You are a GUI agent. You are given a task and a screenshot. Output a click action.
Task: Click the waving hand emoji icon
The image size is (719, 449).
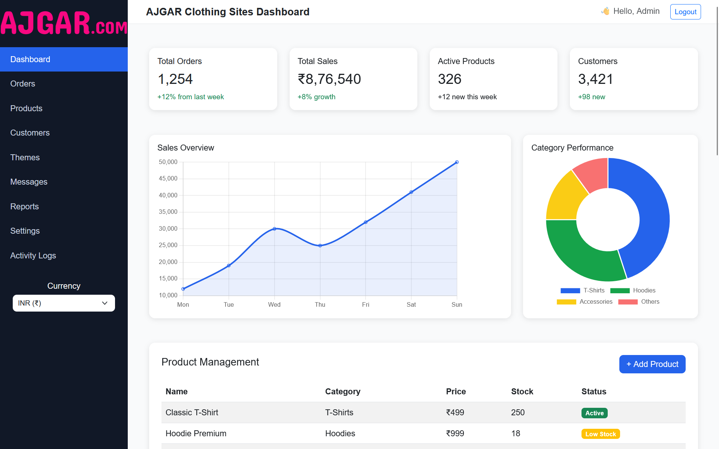tap(605, 11)
